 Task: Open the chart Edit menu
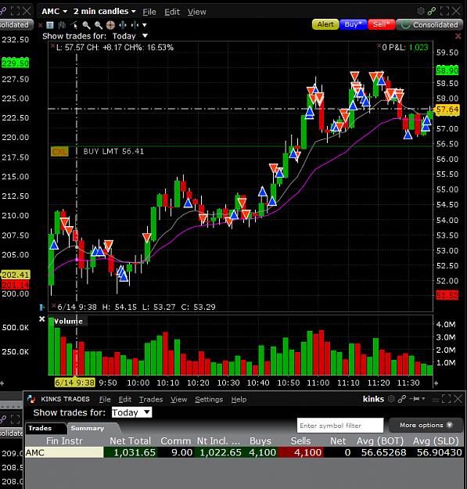(172, 12)
